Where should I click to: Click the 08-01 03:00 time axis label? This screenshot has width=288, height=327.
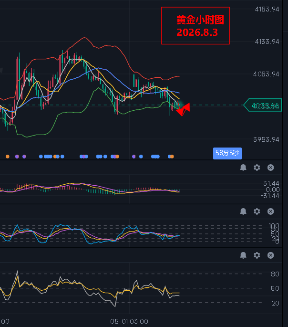click(129, 321)
